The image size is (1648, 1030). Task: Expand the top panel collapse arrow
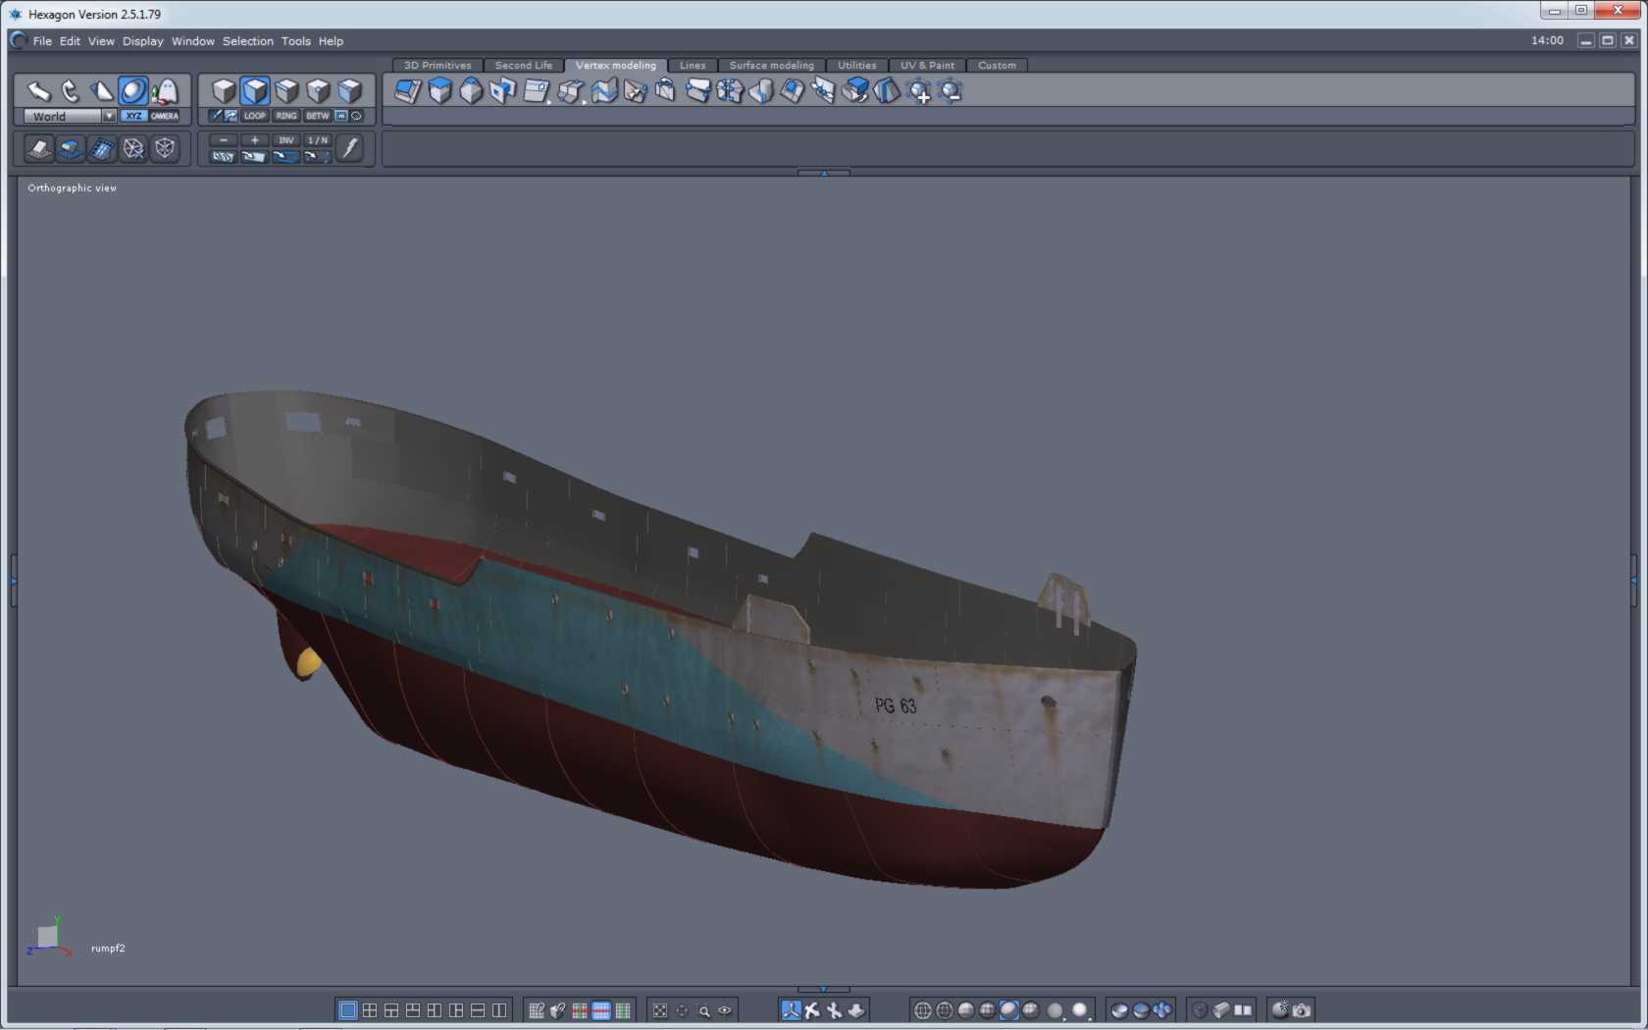pyautogui.click(x=824, y=173)
